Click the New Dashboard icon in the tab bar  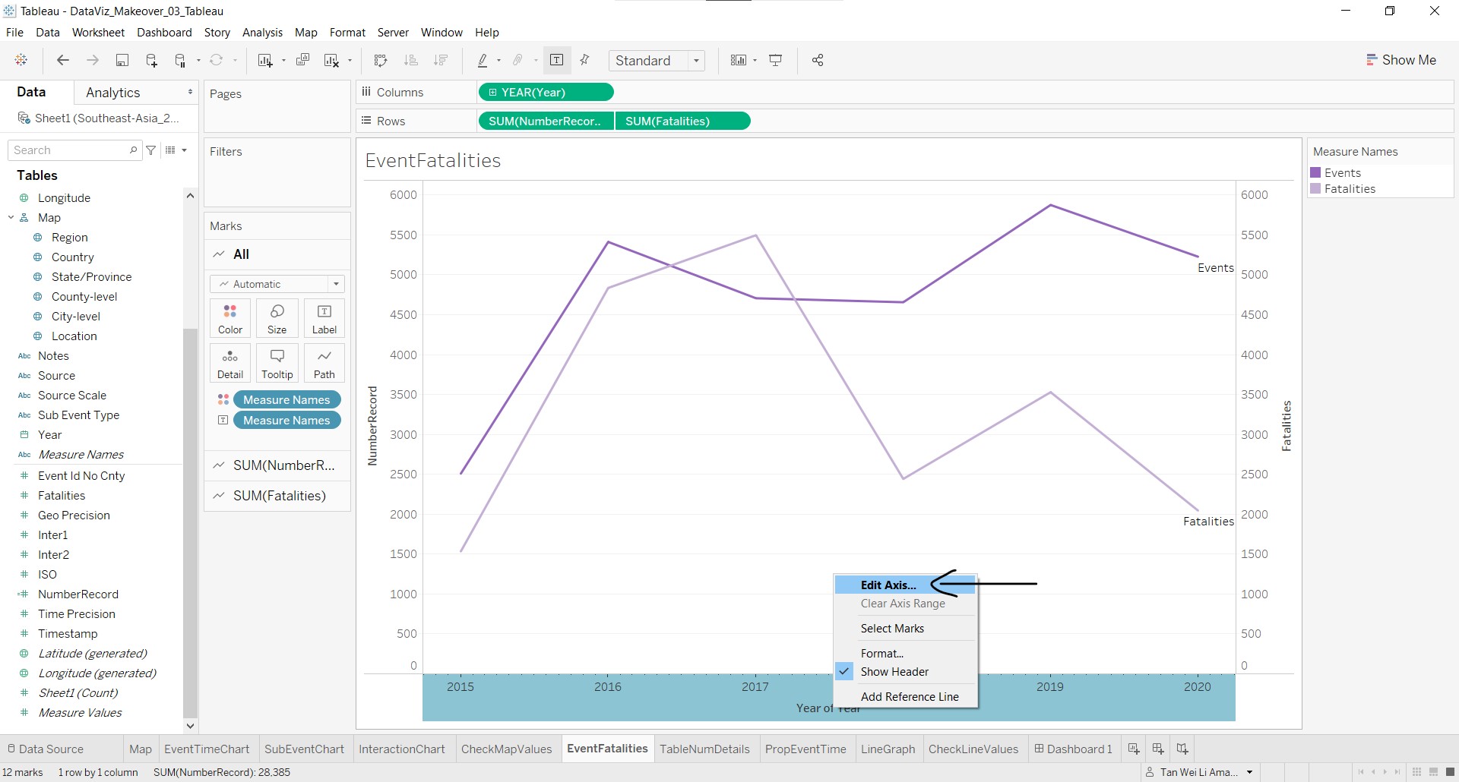(1158, 749)
